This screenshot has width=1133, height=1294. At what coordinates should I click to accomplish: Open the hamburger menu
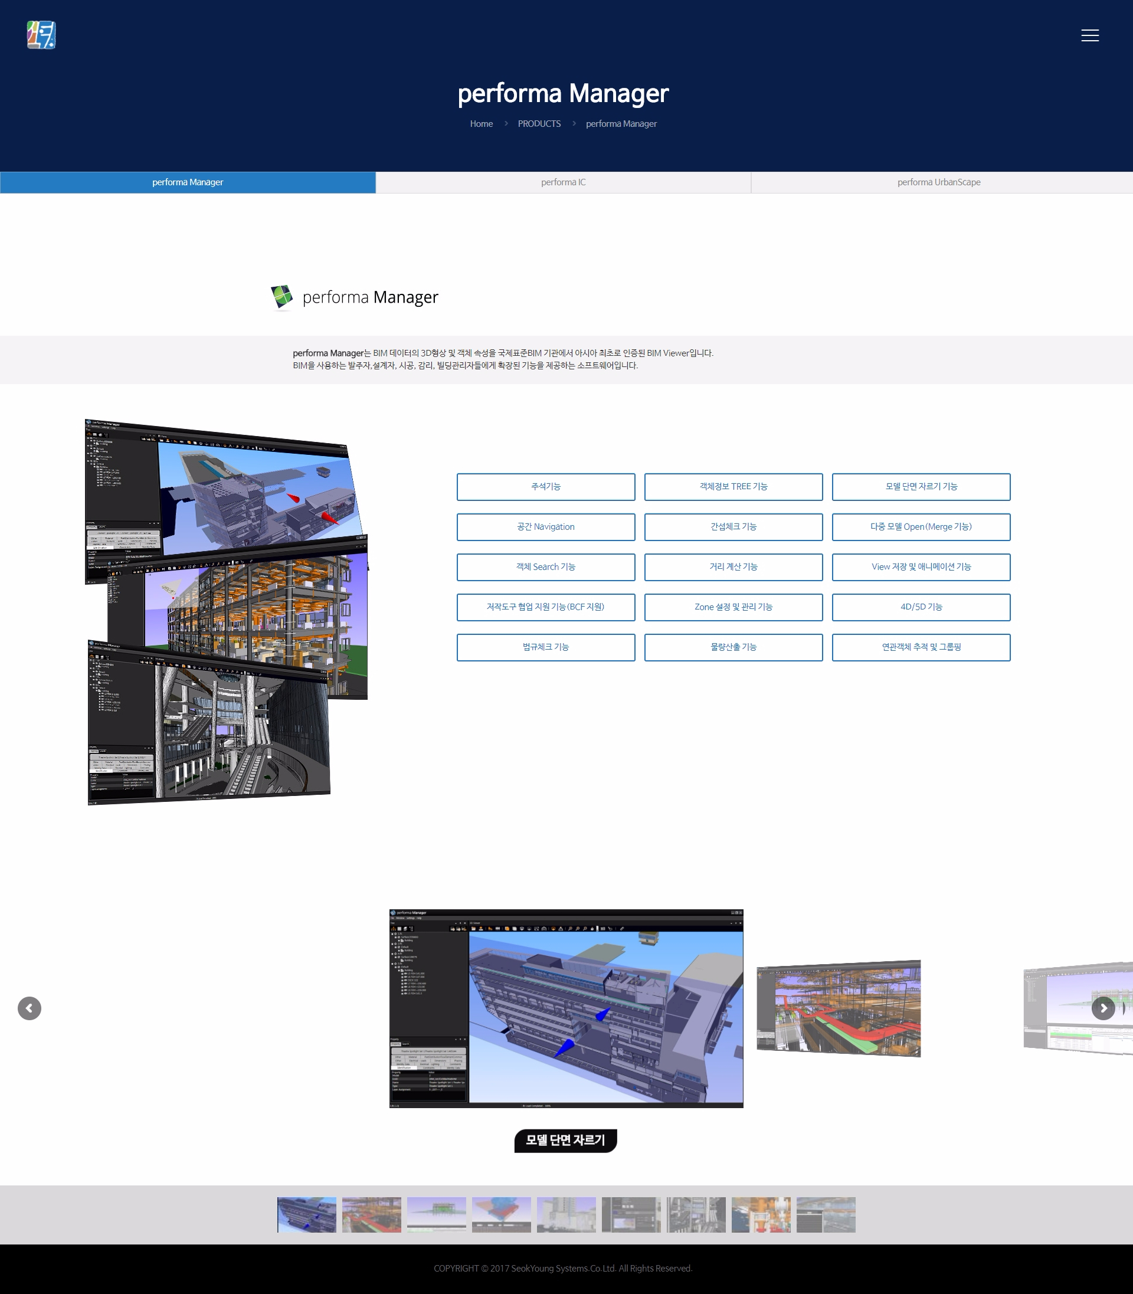pyautogui.click(x=1089, y=35)
